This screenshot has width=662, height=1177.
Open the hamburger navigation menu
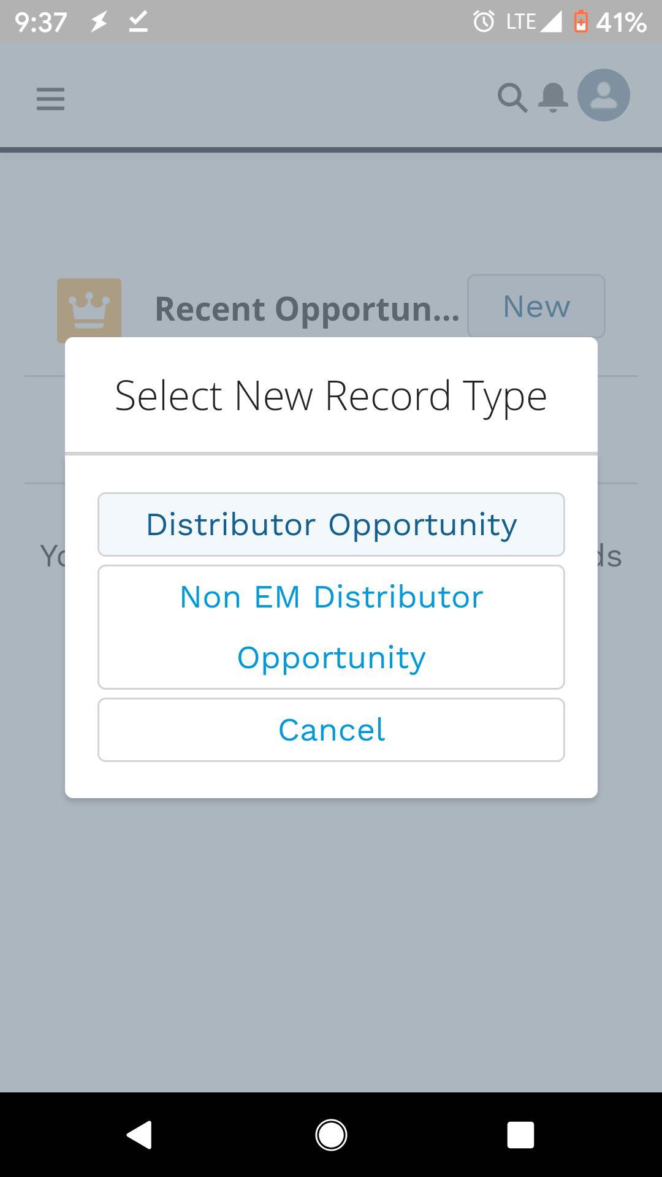[50, 99]
